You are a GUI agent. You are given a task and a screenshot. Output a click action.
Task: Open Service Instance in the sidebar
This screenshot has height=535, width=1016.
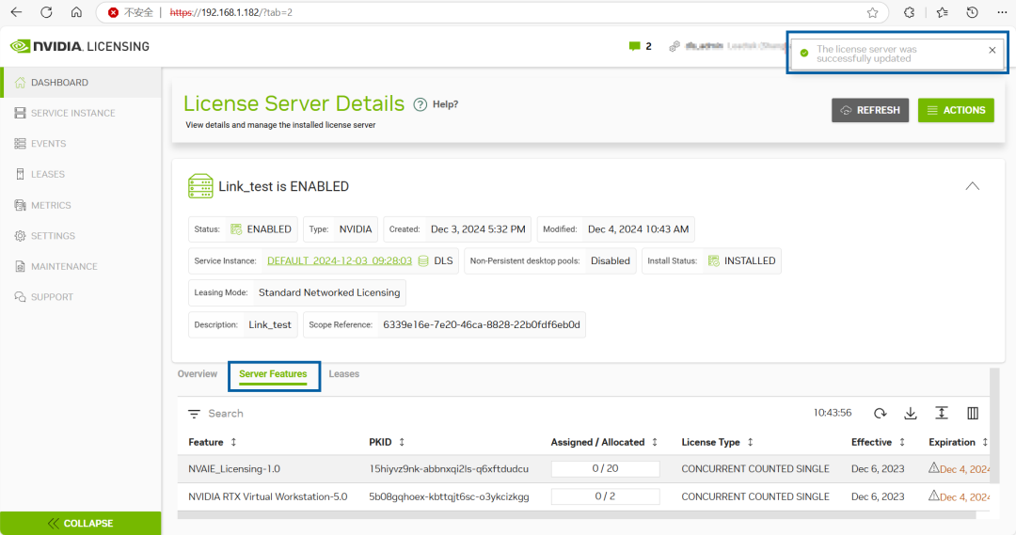[x=81, y=113]
